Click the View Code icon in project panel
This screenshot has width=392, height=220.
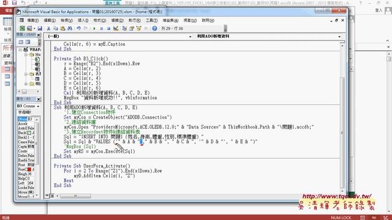click(21, 42)
